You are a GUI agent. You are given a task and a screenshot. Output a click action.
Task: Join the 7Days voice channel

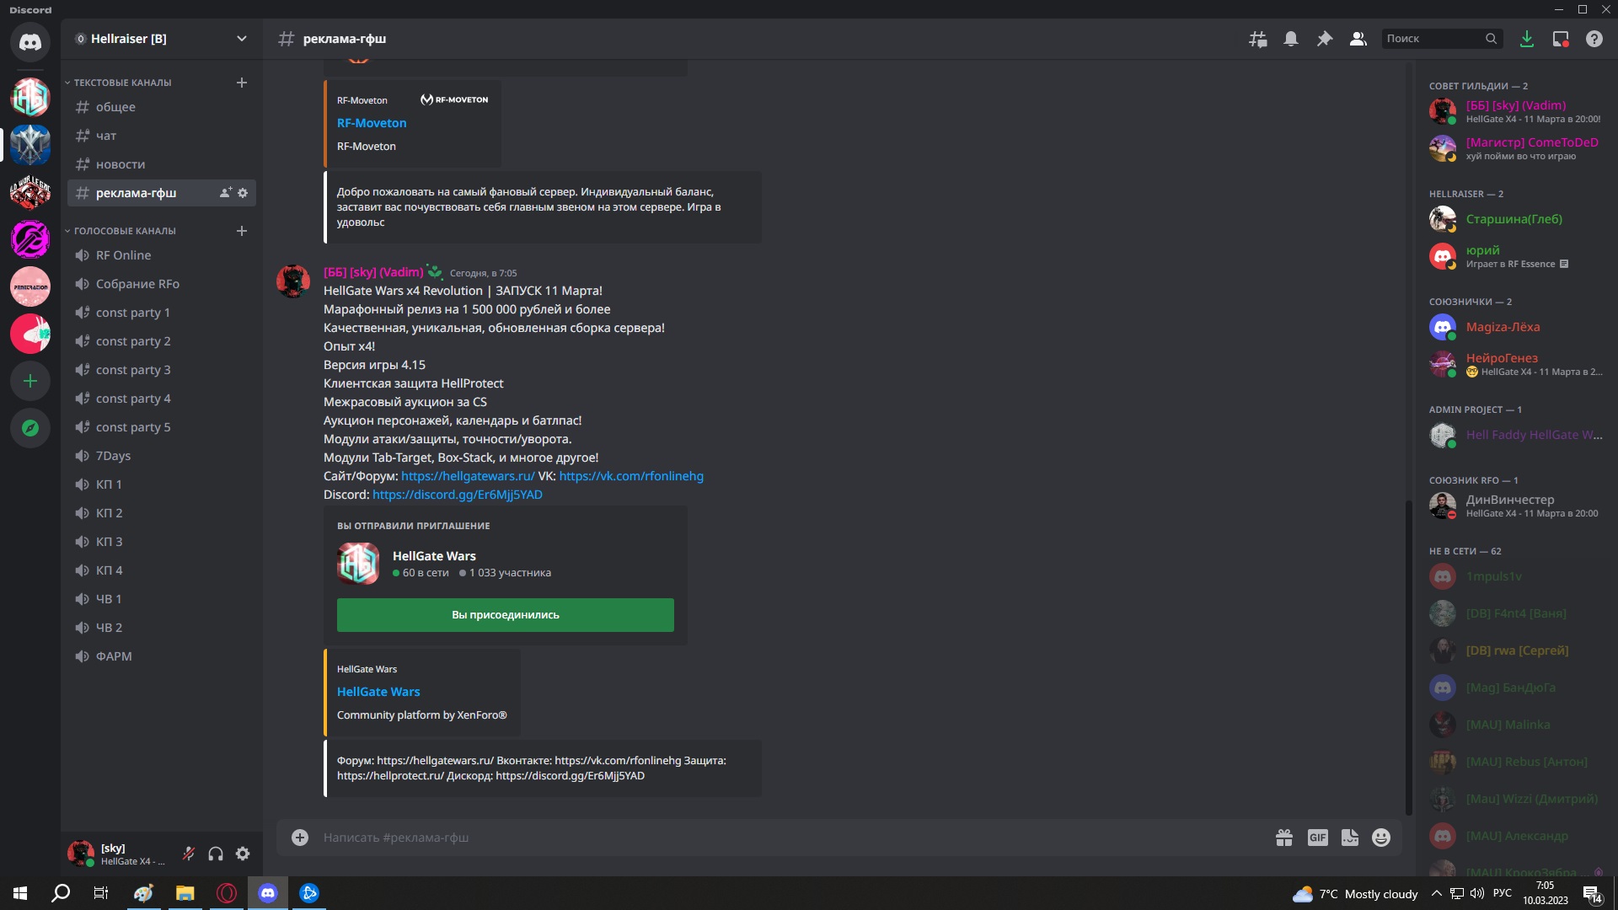tap(162, 456)
